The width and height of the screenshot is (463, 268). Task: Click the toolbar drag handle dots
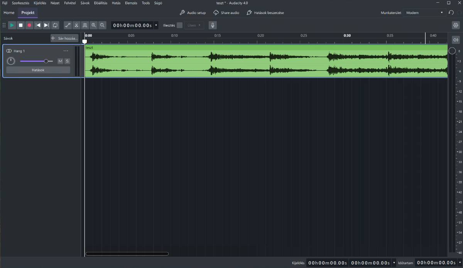[x=4, y=25]
